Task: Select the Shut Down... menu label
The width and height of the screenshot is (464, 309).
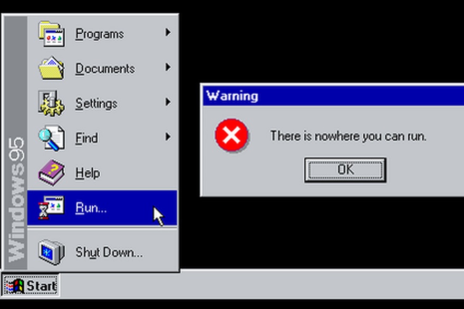Action: click(109, 253)
